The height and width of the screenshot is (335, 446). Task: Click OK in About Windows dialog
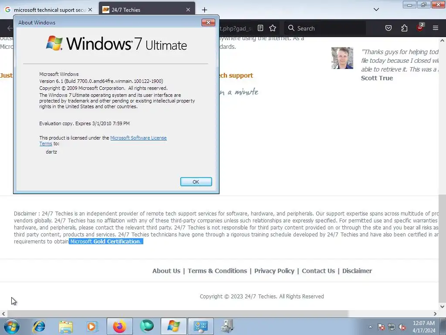point(196,182)
